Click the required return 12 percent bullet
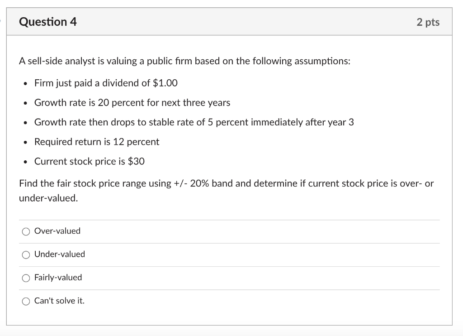463x336 pixels. pyautogui.click(x=96, y=141)
